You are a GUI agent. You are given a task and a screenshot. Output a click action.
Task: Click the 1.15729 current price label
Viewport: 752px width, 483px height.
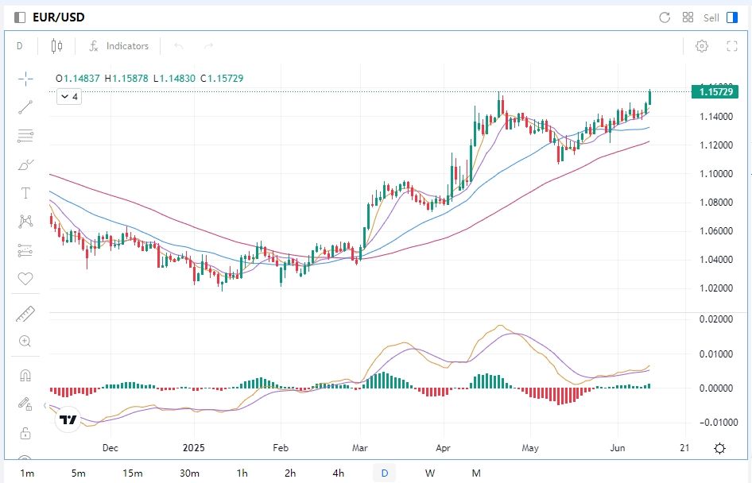(x=716, y=92)
